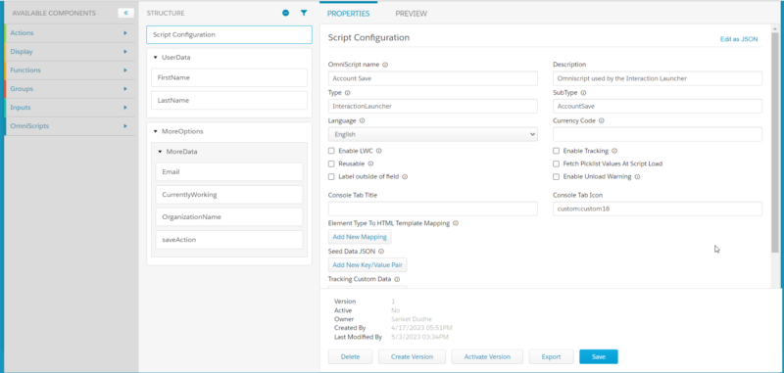Screen dimensions: 784x373
Task: Turn on the Enable Tracking checkbox
Action: [556, 151]
